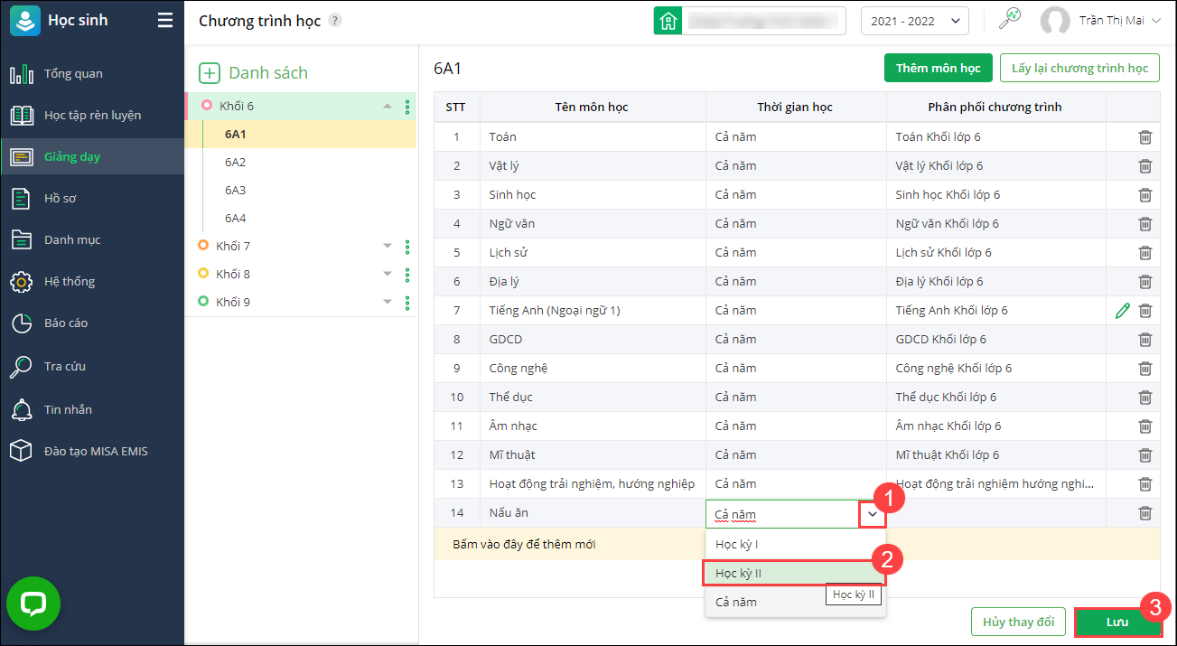Screen dimensions: 1177x646
Task: Choose Học kỳ II from the dropdown list
Action: pyautogui.click(x=796, y=573)
